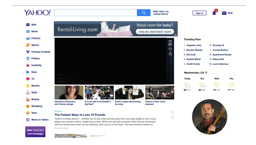Click the blue search magnifier button
This screenshot has width=256, height=145.
(x=144, y=13)
